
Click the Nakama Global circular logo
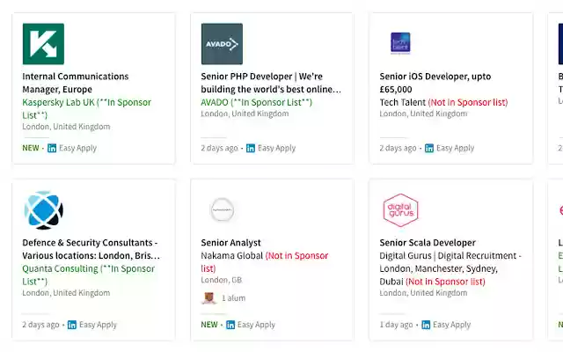222,210
